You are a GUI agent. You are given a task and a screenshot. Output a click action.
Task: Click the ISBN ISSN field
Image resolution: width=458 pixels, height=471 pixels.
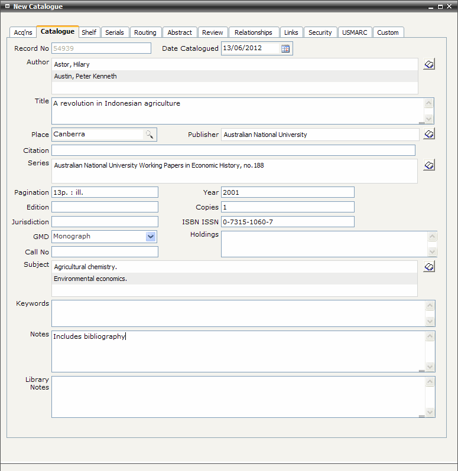(287, 222)
